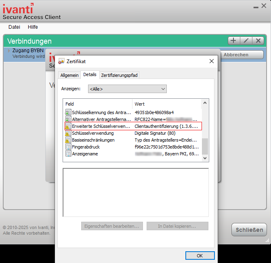Confirm the Zertifikat dialog with OK
Image resolution: width=271 pixels, height=263 pixels.
click(x=200, y=256)
